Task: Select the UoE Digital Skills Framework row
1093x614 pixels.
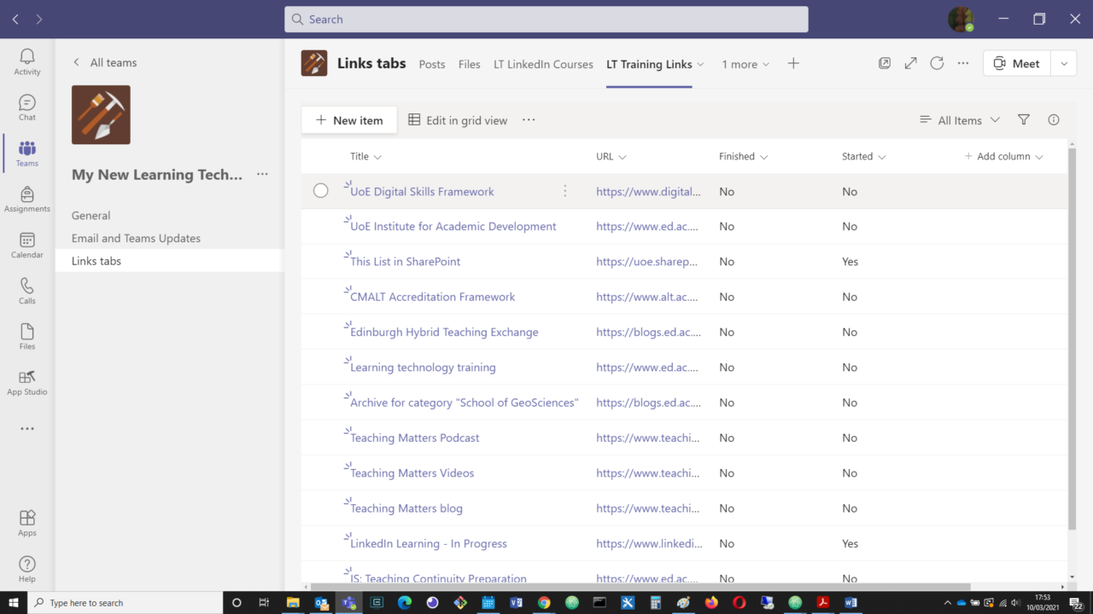Action: [x=320, y=191]
